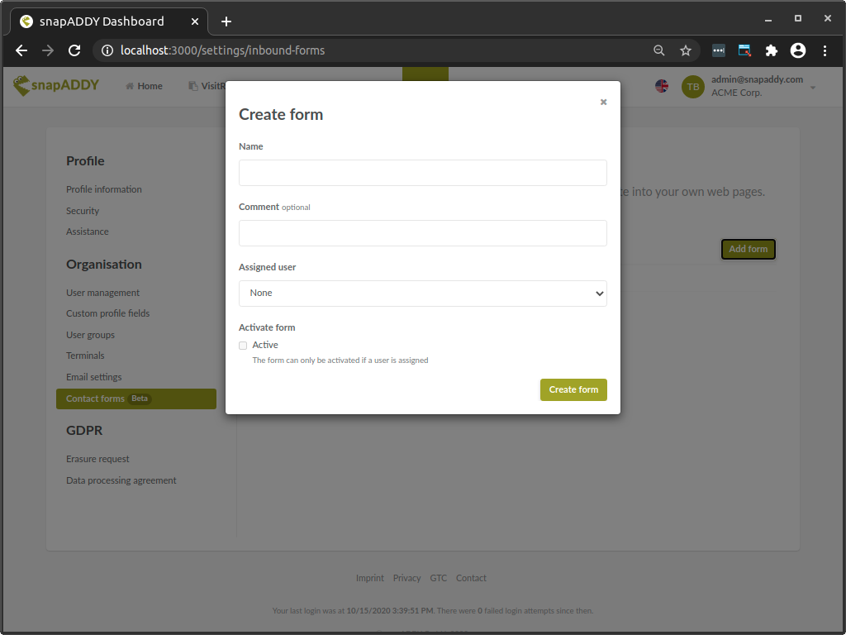846x635 pixels.
Task: Click the language flag icon in the header
Action: click(x=662, y=85)
